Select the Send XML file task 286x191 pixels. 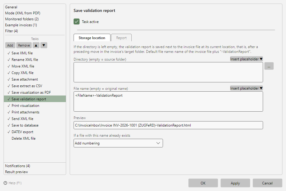click(x=35, y=119)
